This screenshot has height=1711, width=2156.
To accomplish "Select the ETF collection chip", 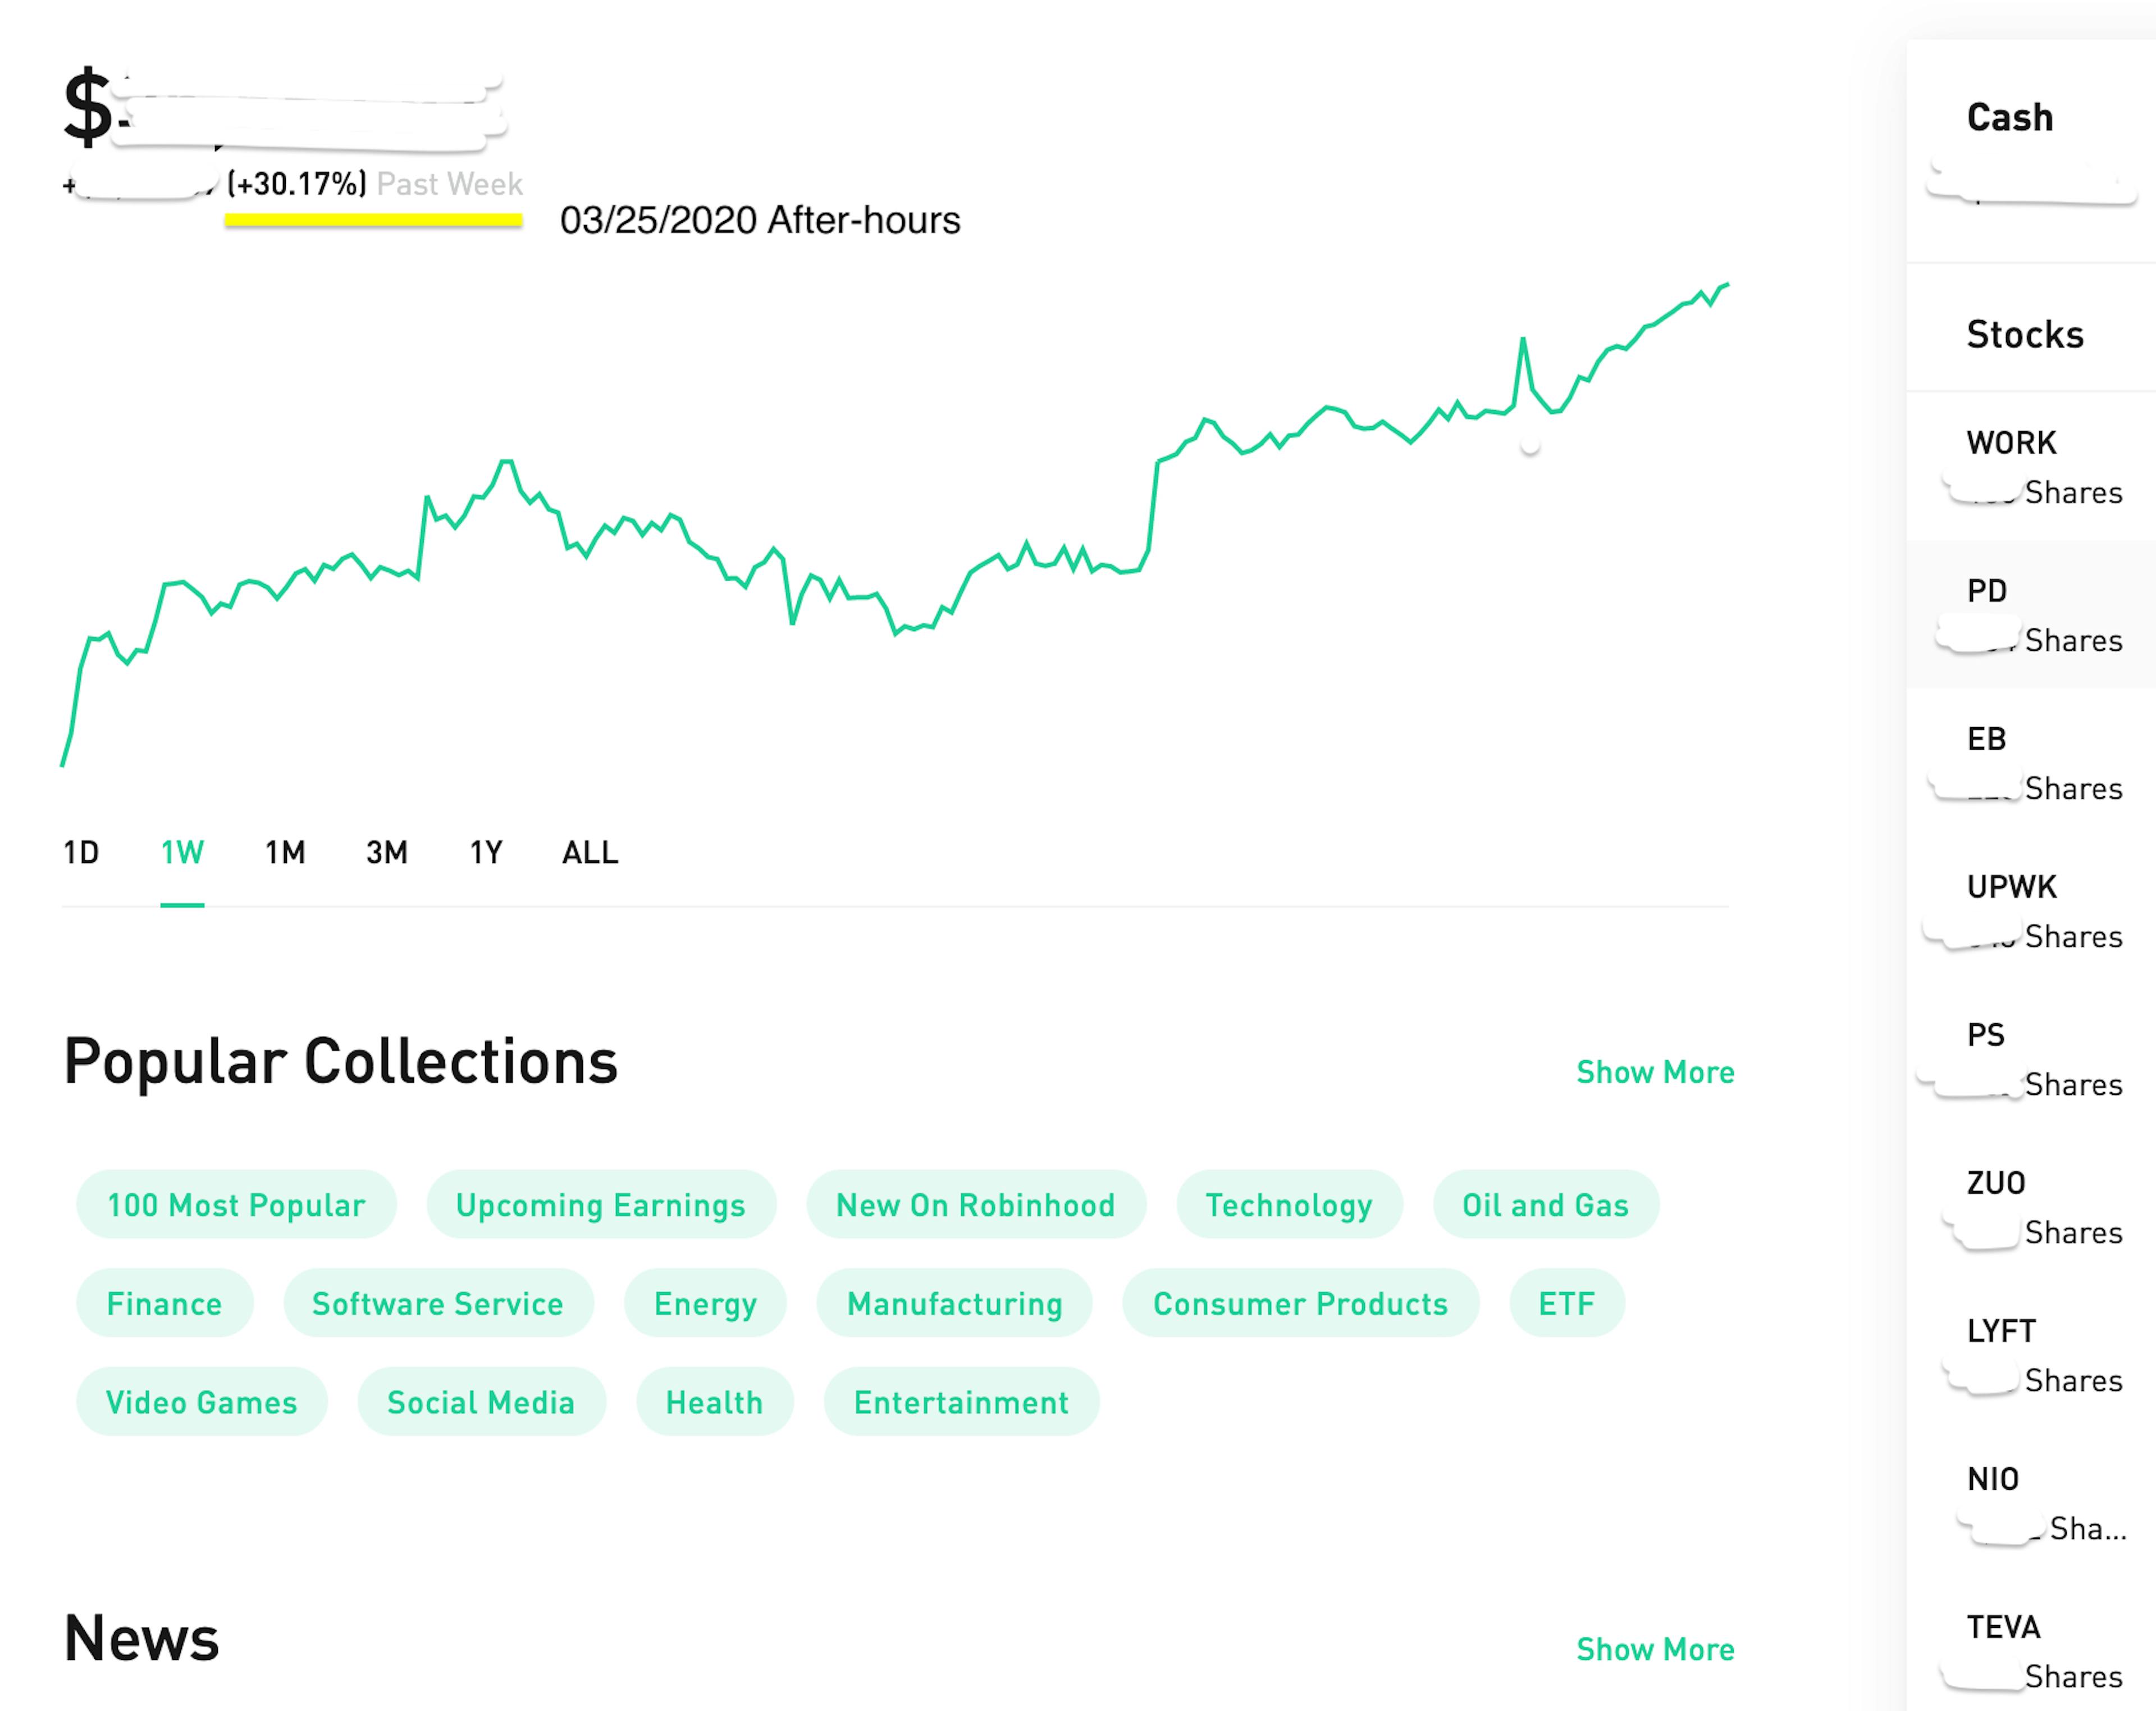I will [x=1566, y=1304].
